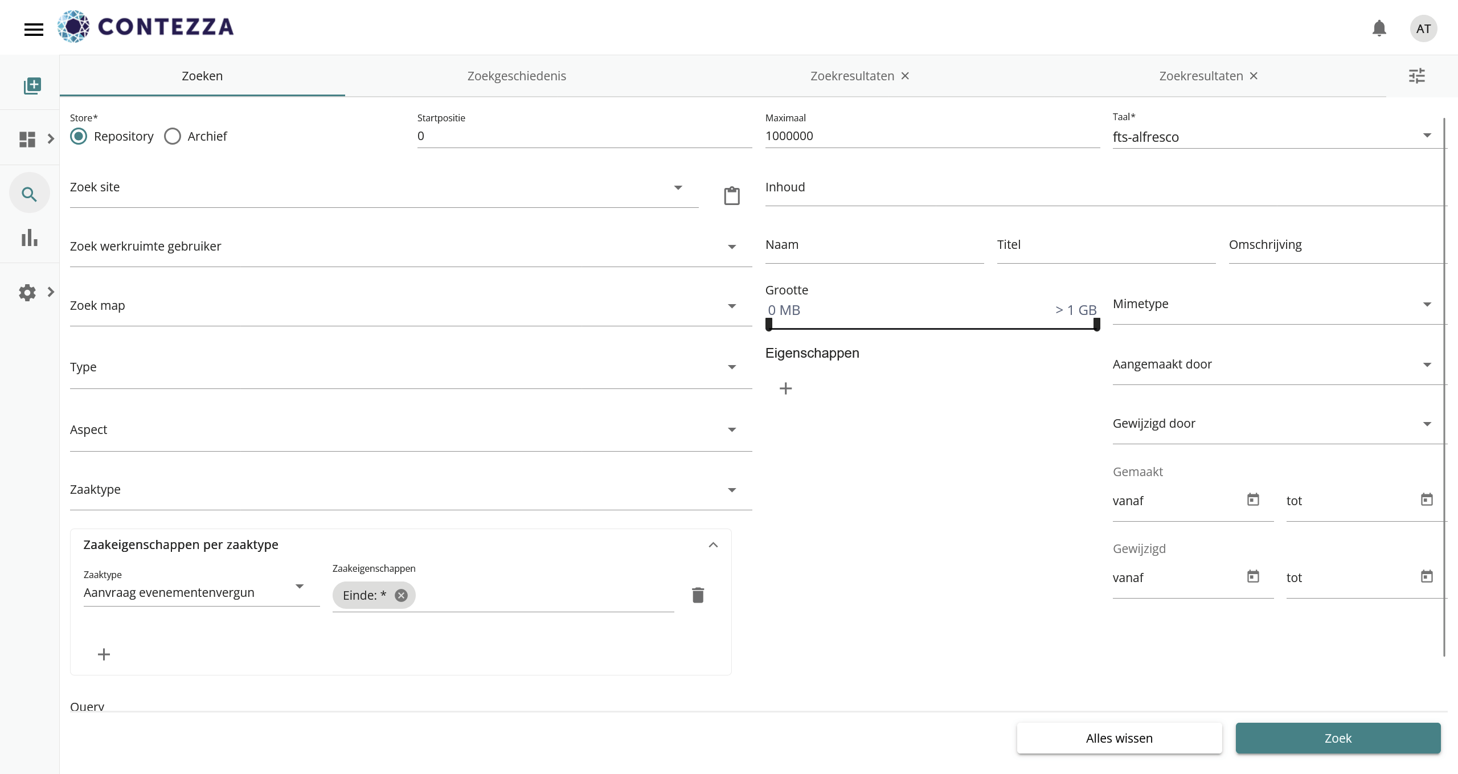Switch to the Zoekgeschiedenis tab
Screen dimensions: 1458x774
(x=517, y=76)
